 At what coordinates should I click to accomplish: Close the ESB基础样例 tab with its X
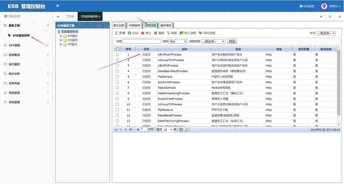(100, 17)
